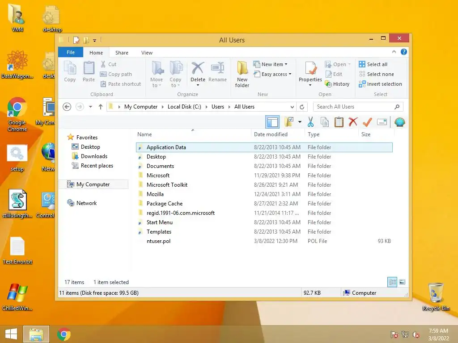The image size is (458, 343).
Task: Expand the Delete dropdown arrow
Action: coord(198,85)
